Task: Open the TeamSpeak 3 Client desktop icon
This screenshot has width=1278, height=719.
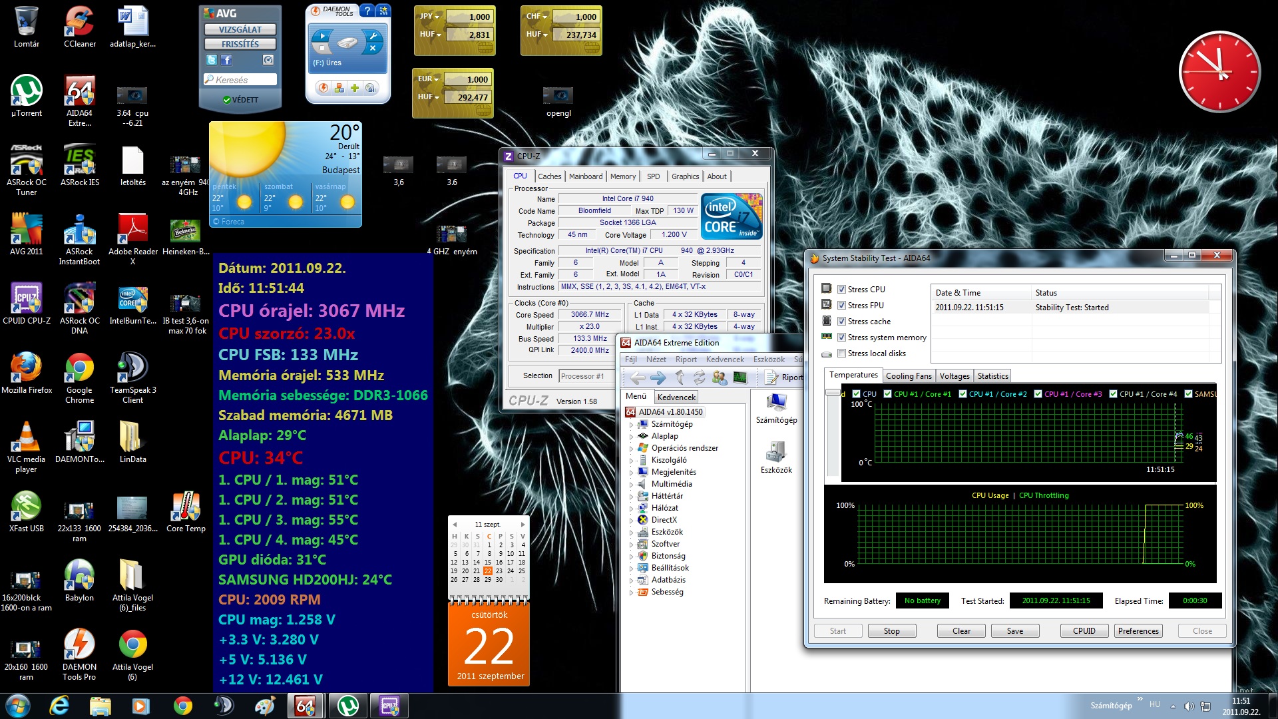Action: pyautogui.click(x=132, y=367)
